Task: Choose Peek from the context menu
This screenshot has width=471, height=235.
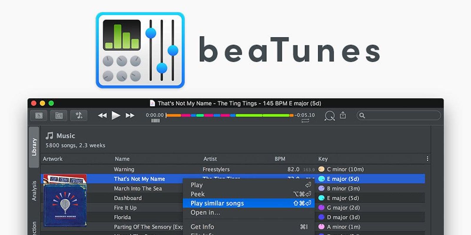Action: (x=249, y=194)
